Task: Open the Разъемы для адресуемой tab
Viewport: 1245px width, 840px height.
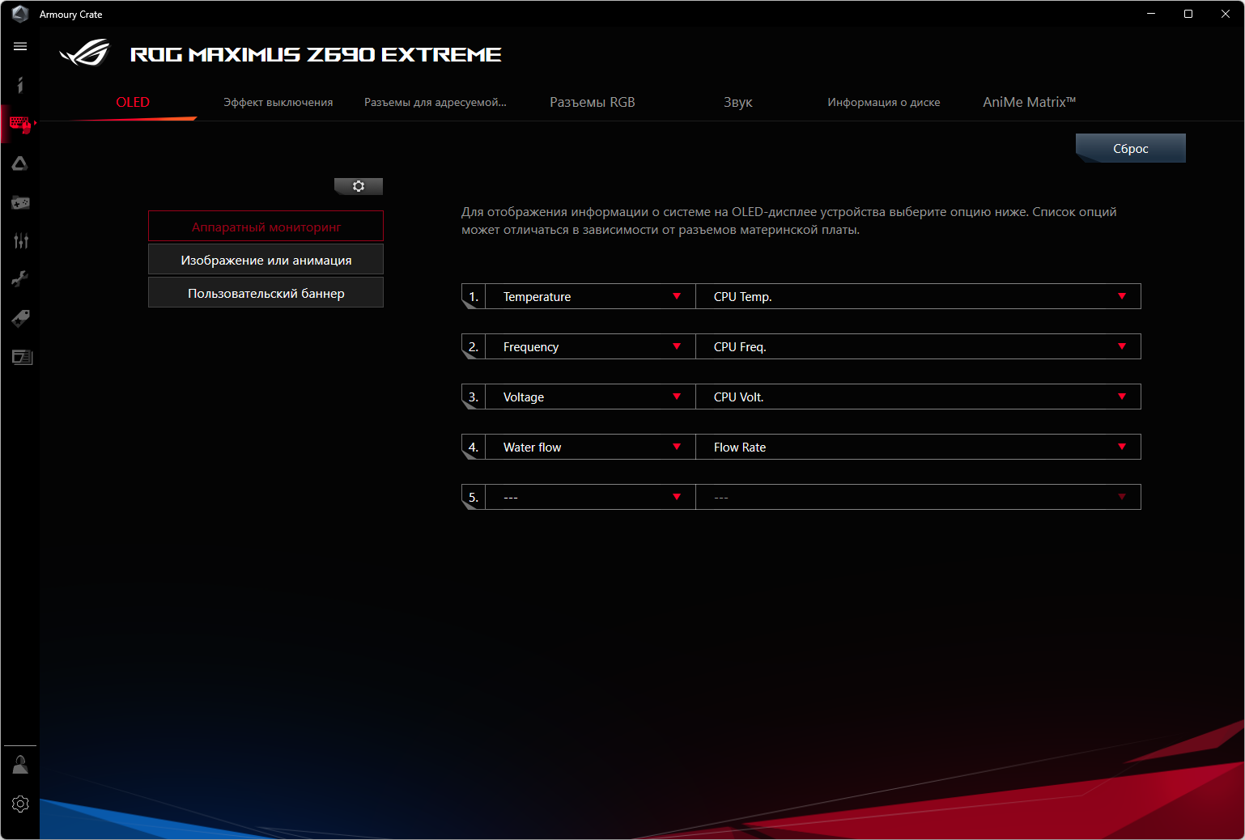Action: (436, 102)
